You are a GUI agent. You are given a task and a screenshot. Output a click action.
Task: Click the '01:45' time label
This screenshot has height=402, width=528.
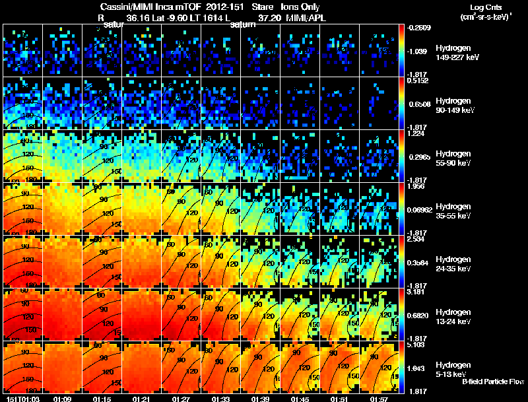tap(300, 399)
